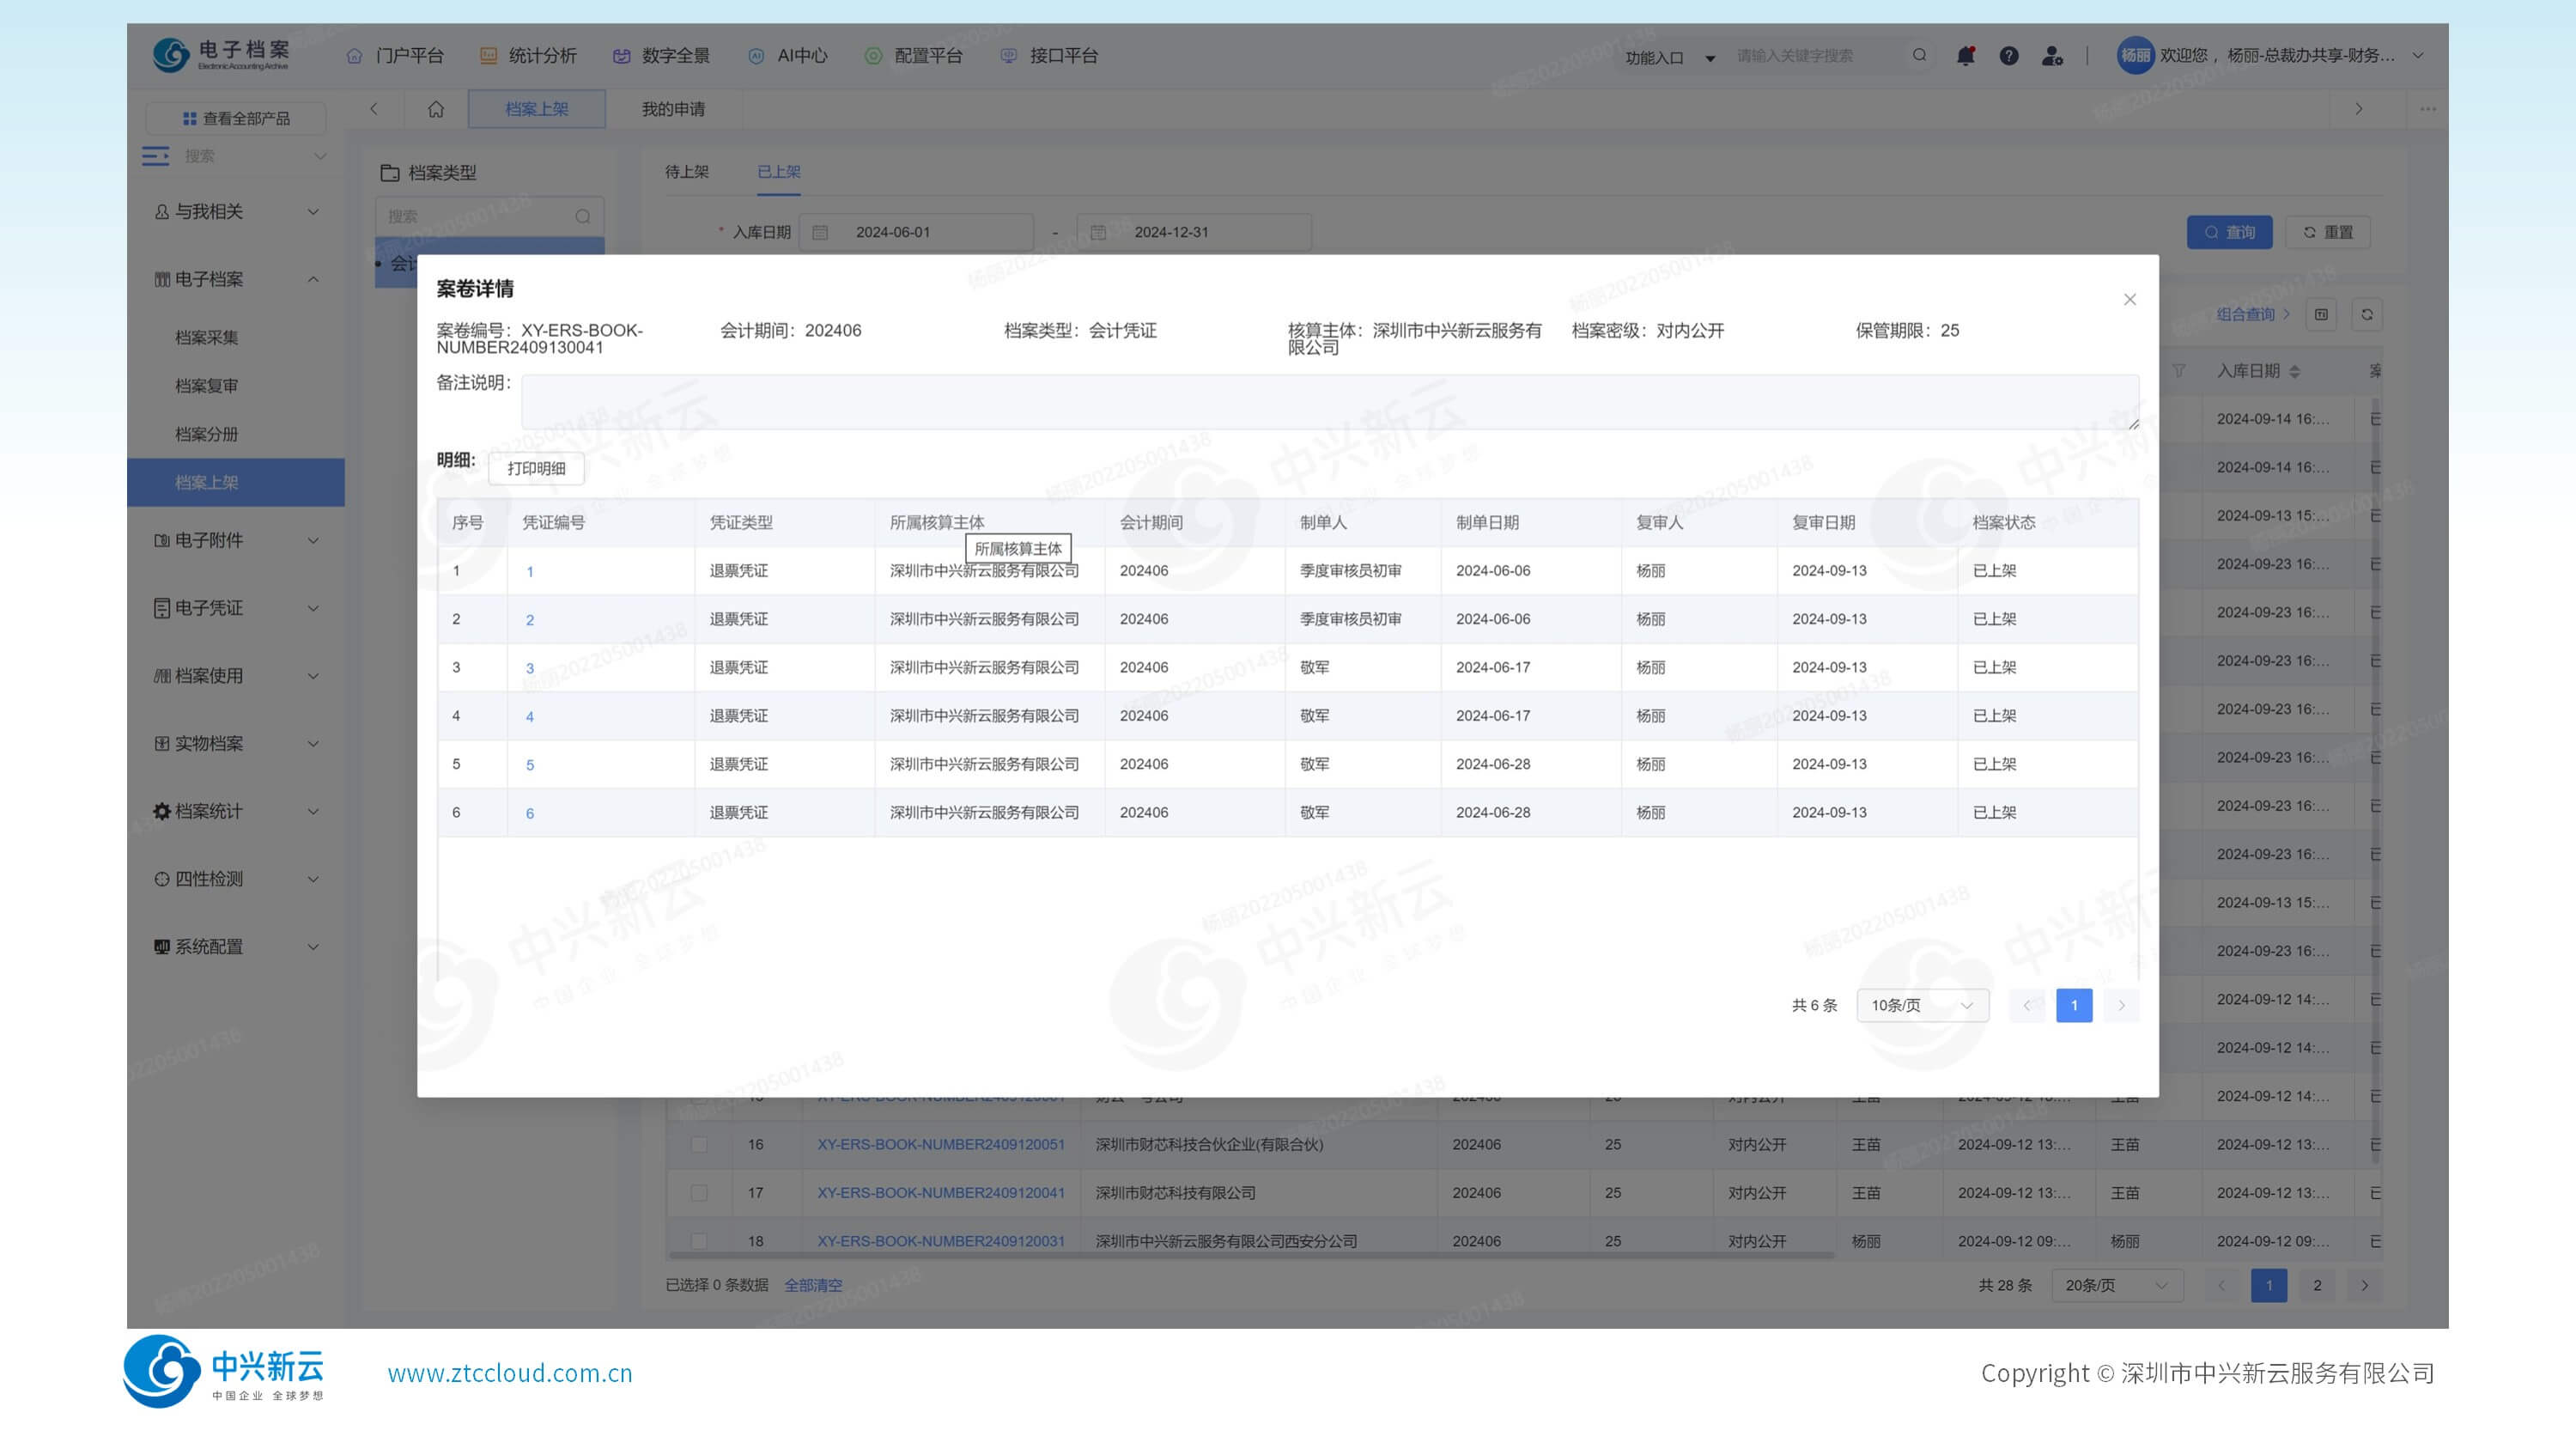2576x1449 pixels.
Task: Open the 配置平台 menu
Action: point(914,56)
